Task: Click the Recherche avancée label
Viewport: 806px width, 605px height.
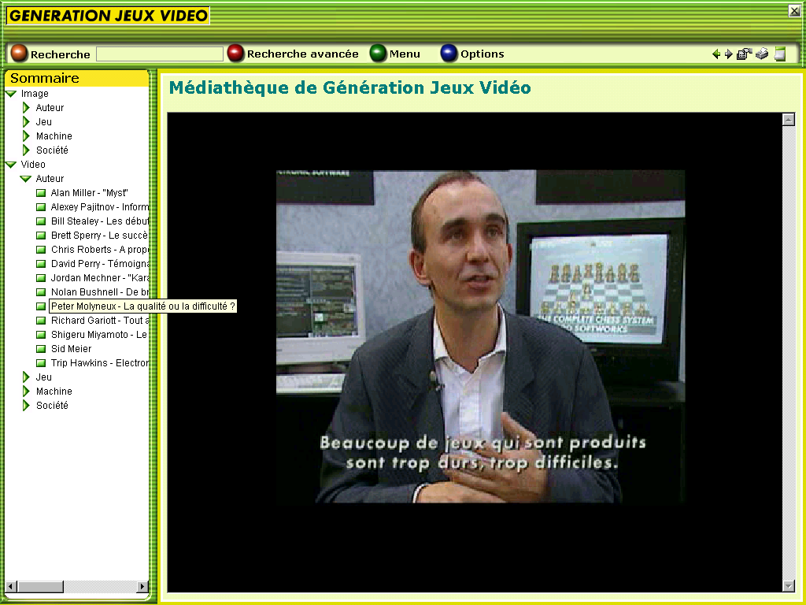Action: coord(302,54)
